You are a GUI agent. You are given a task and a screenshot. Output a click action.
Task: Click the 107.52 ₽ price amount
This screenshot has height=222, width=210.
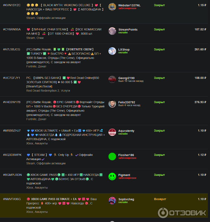[200, 29]
